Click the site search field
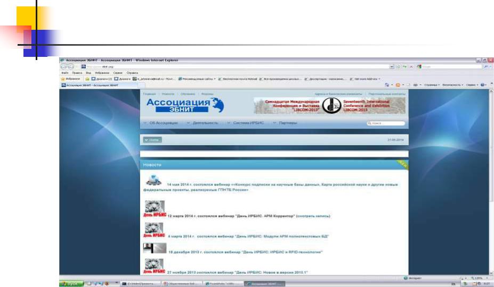The image size is (494, 287). pos(386,123)
